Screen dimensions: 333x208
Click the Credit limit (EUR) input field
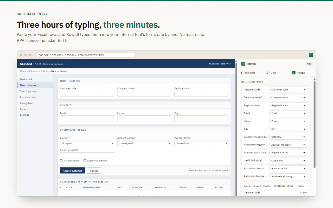point(87,155)
